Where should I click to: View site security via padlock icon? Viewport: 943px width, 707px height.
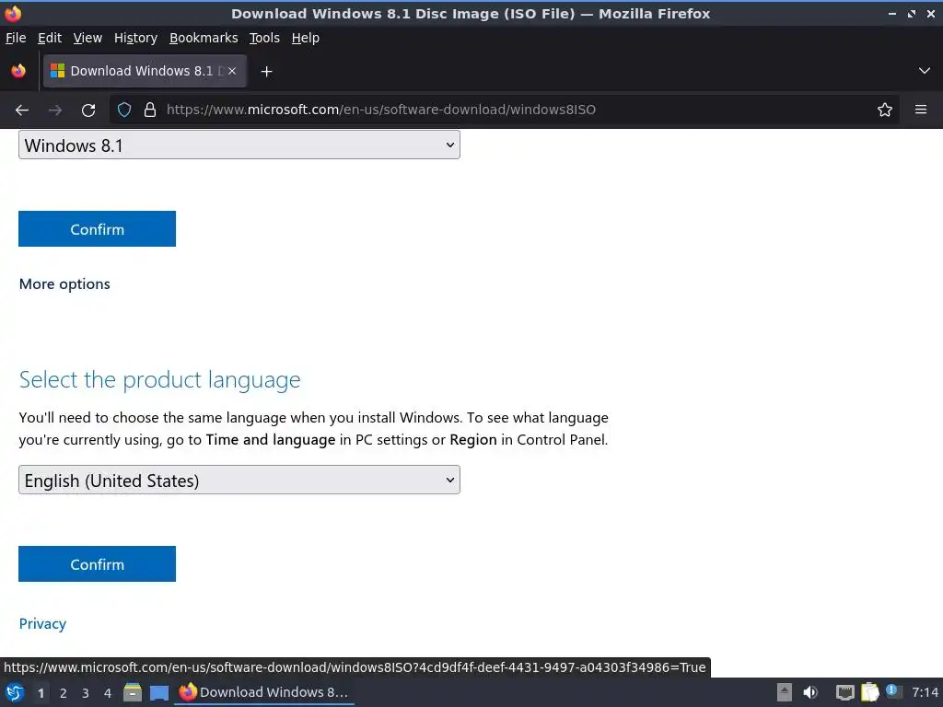(x=150, y=110)
